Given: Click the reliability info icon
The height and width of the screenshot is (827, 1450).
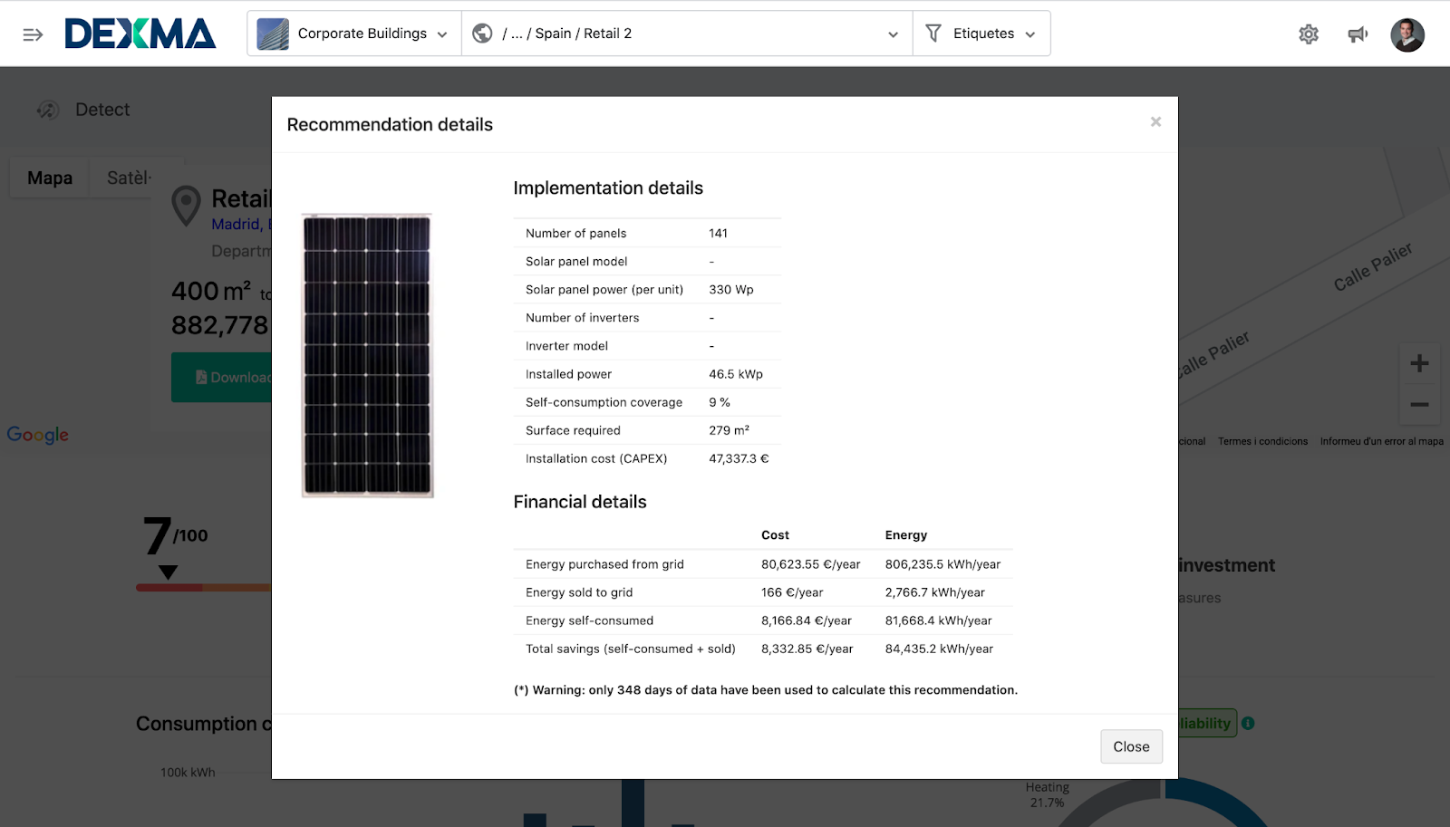Looking at the screenshot, I should (1248, 723).
